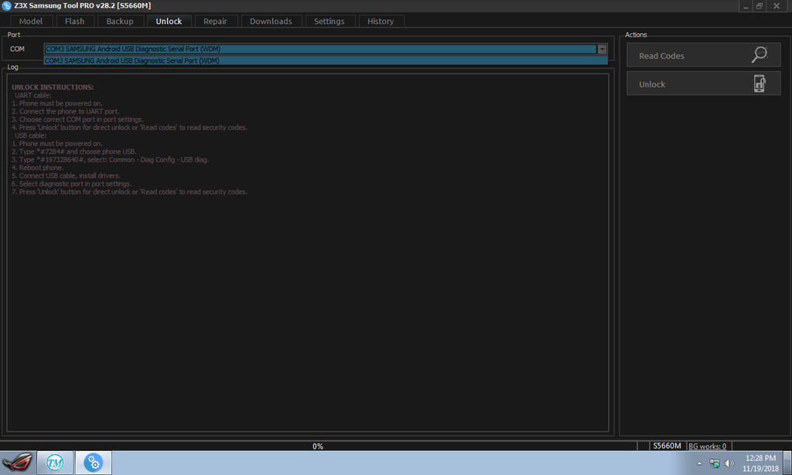Click the magnifier icon on Read Codes
Screen dimensions: 792x475
click(x=760, y=54)
